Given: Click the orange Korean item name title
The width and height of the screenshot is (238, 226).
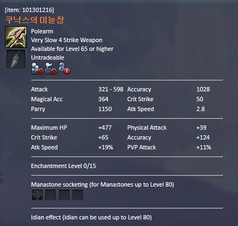Looking at the screenshot, I should [35, 20].
